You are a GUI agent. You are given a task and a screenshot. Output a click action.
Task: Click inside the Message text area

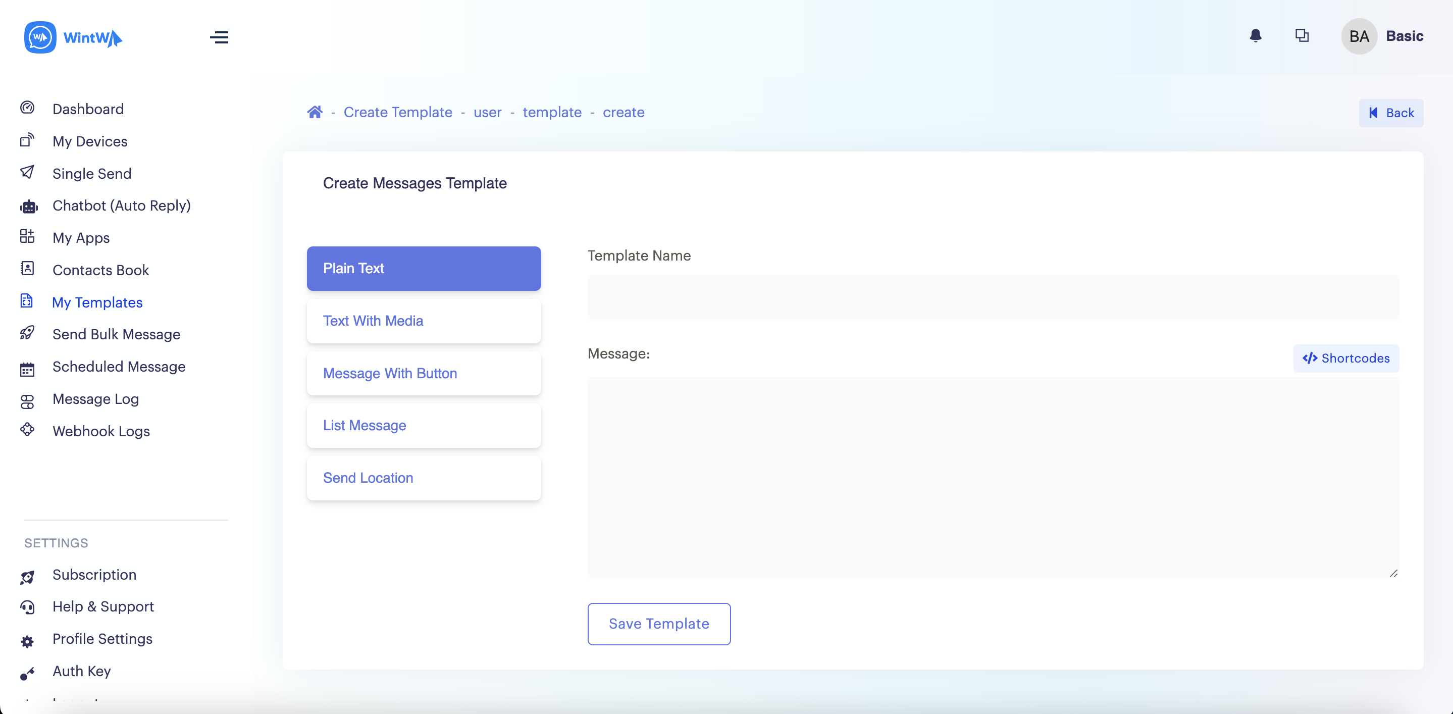click(x=993, y=477)
